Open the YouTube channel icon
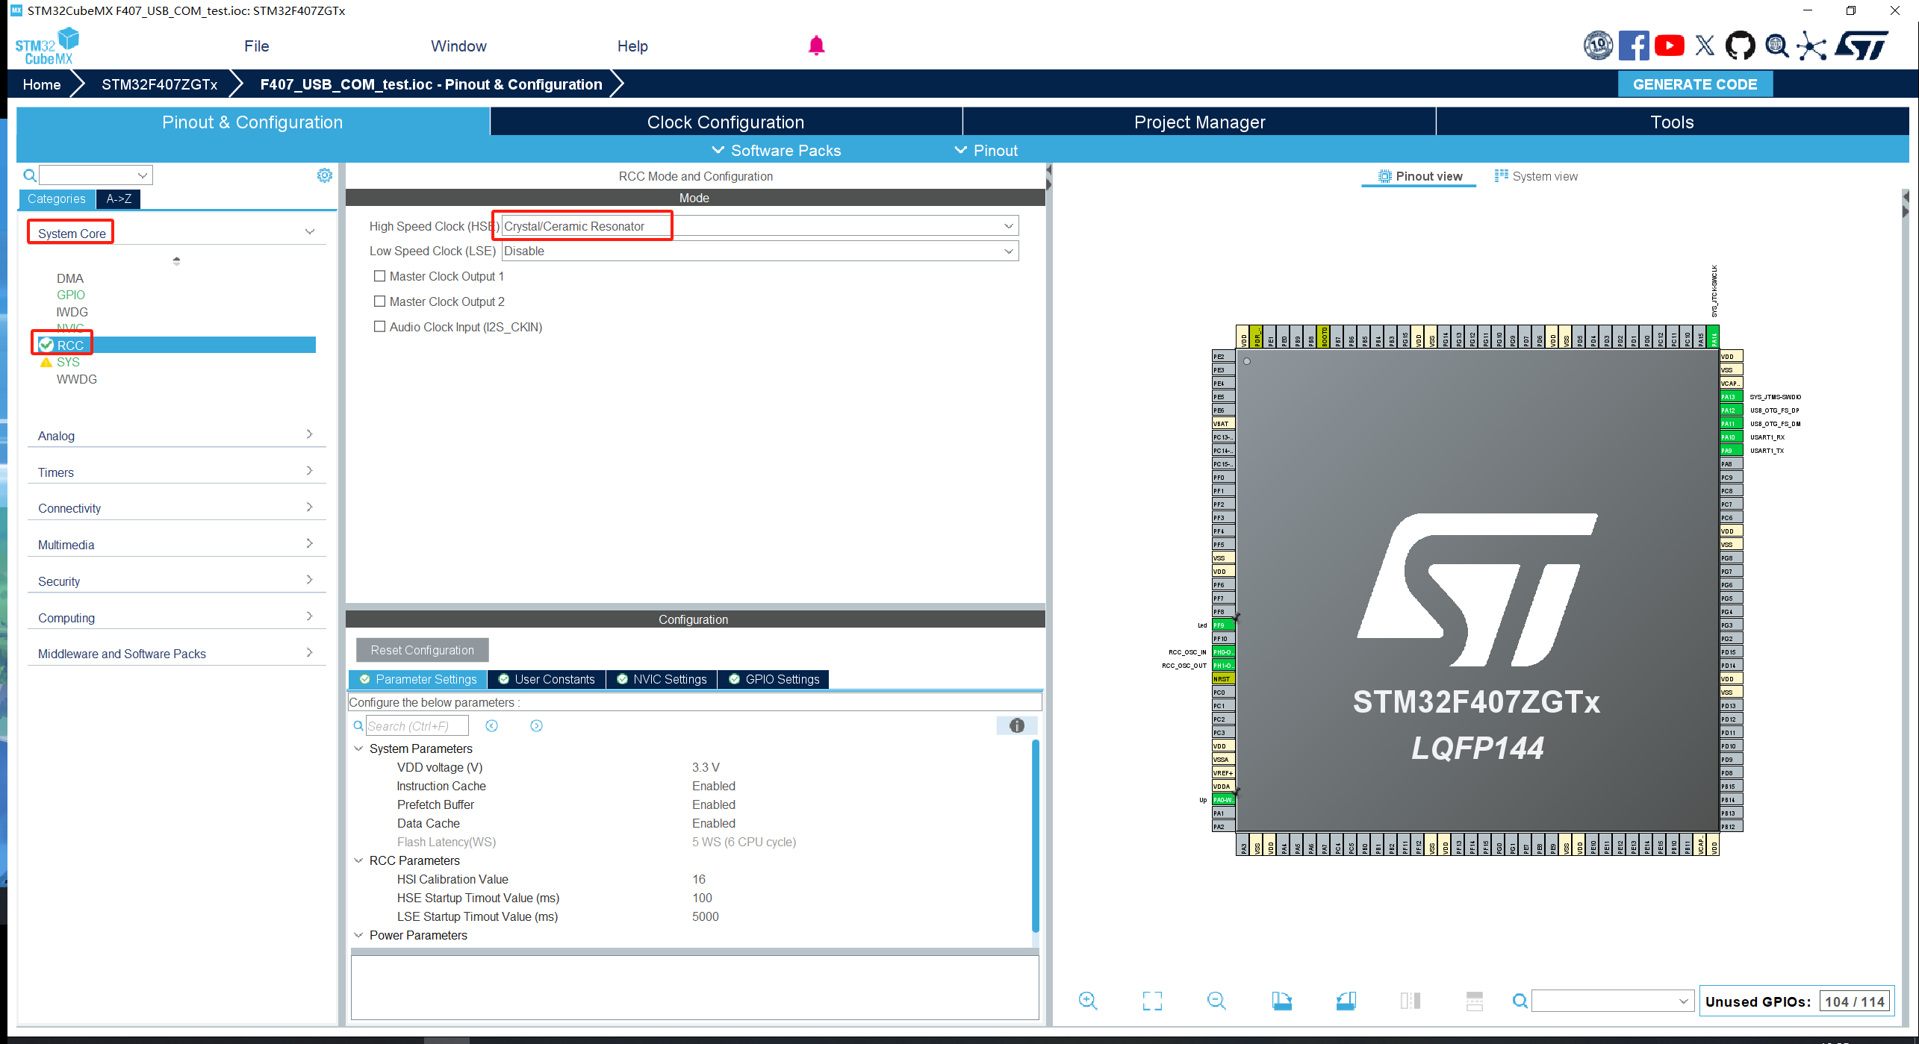 (x=1670, y=45)
